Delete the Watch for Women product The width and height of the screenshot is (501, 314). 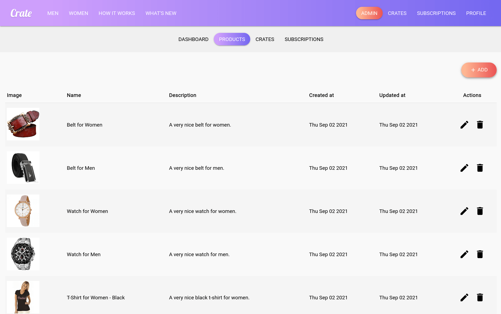click(480, 211)
